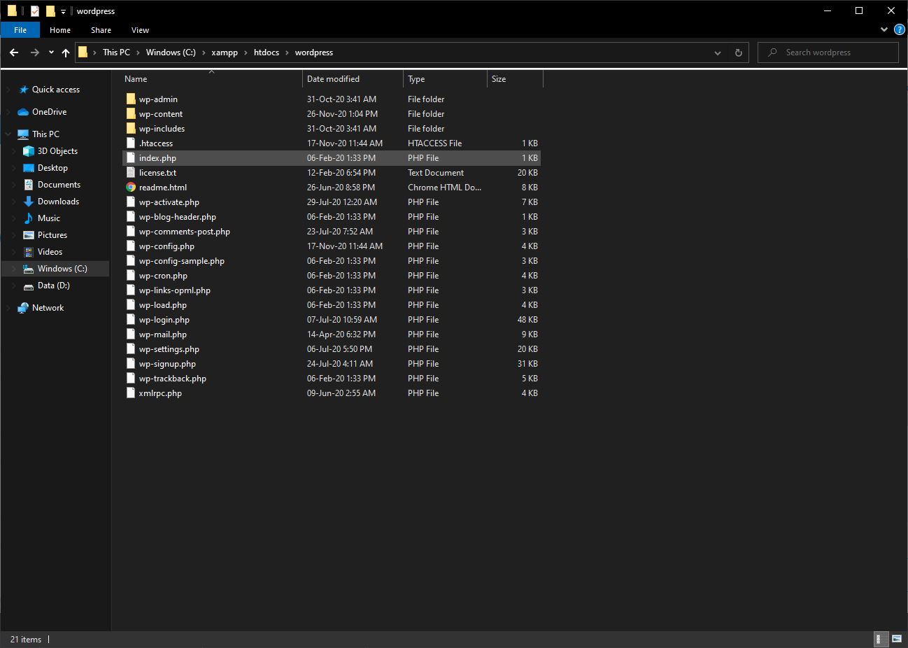Click the Network icon in sidebar
Screen dimensions: 908x648
tap(23, 308)
